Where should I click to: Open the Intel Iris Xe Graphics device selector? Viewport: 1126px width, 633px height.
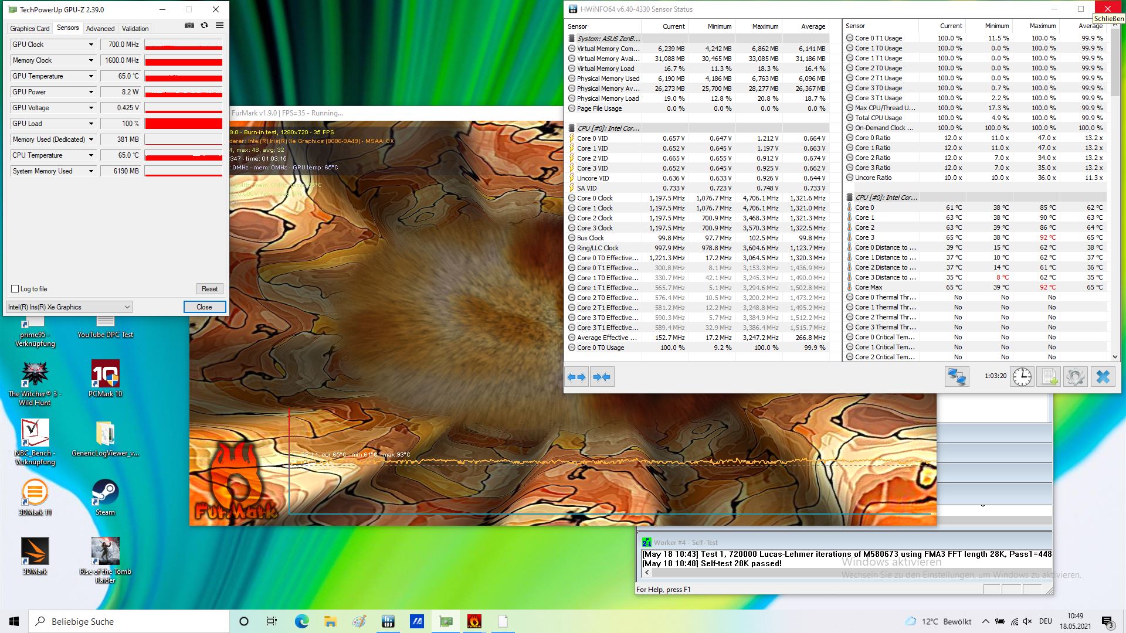tap(69, 307)
